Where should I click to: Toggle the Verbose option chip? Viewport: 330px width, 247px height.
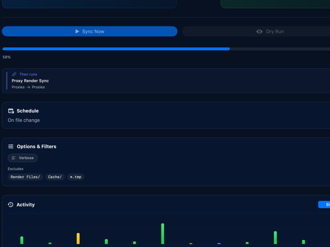point(23,158)
